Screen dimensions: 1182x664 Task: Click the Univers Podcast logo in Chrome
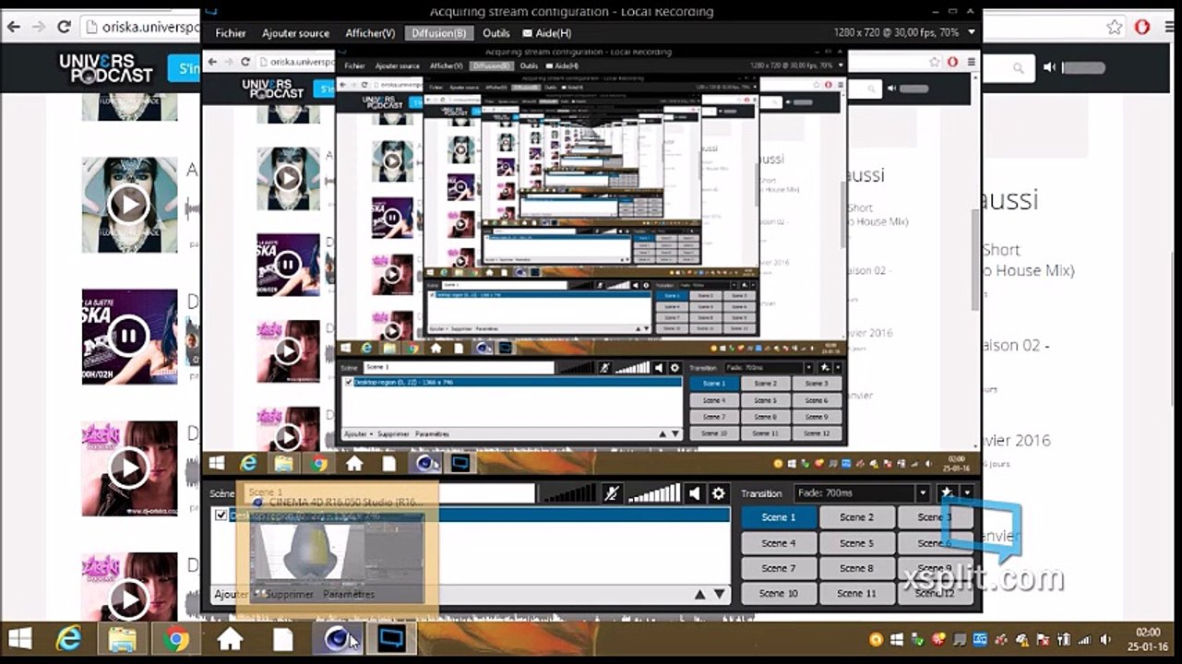[x=106, y=68]
